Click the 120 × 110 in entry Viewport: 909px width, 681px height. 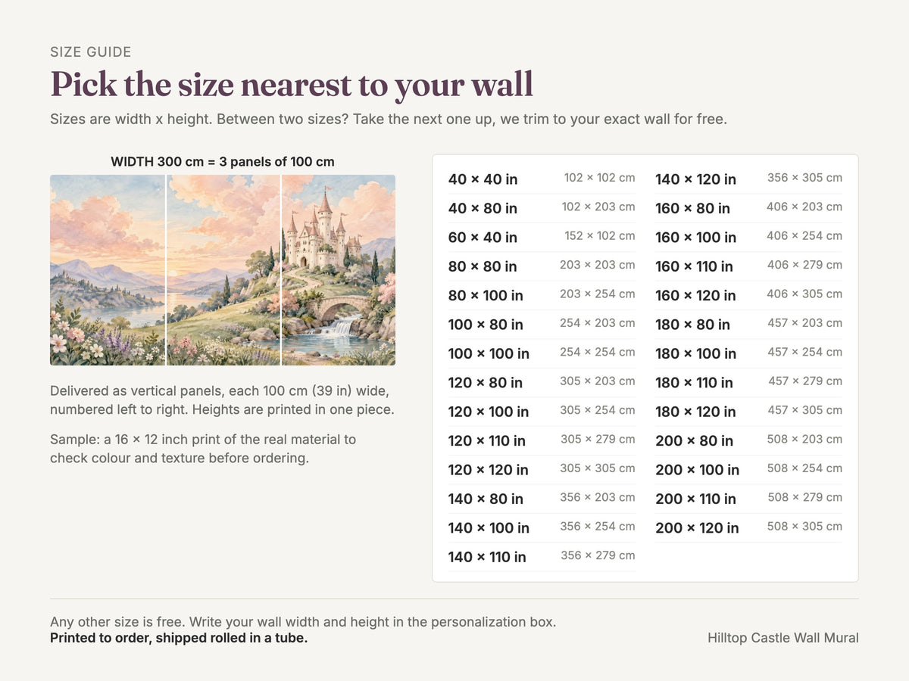click(542, 440)
